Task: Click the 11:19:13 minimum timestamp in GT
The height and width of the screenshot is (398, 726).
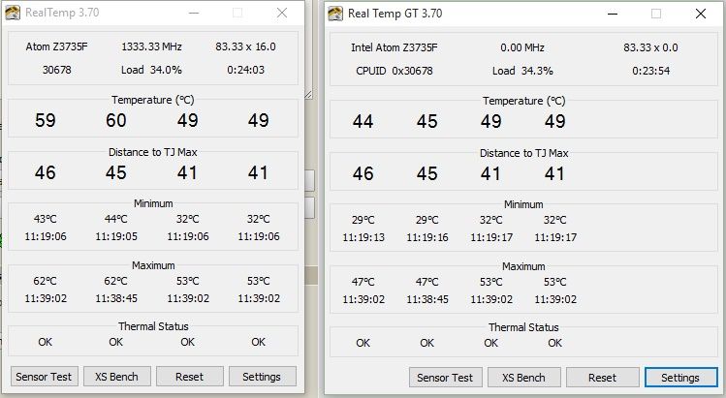Action: point(363,237)
